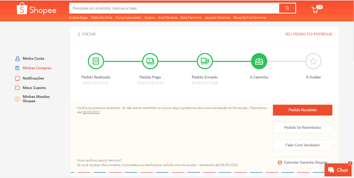Click the A Caminho delivery icon
The width and height of the screenshot is (354, 178).
[x=259, y=61]
